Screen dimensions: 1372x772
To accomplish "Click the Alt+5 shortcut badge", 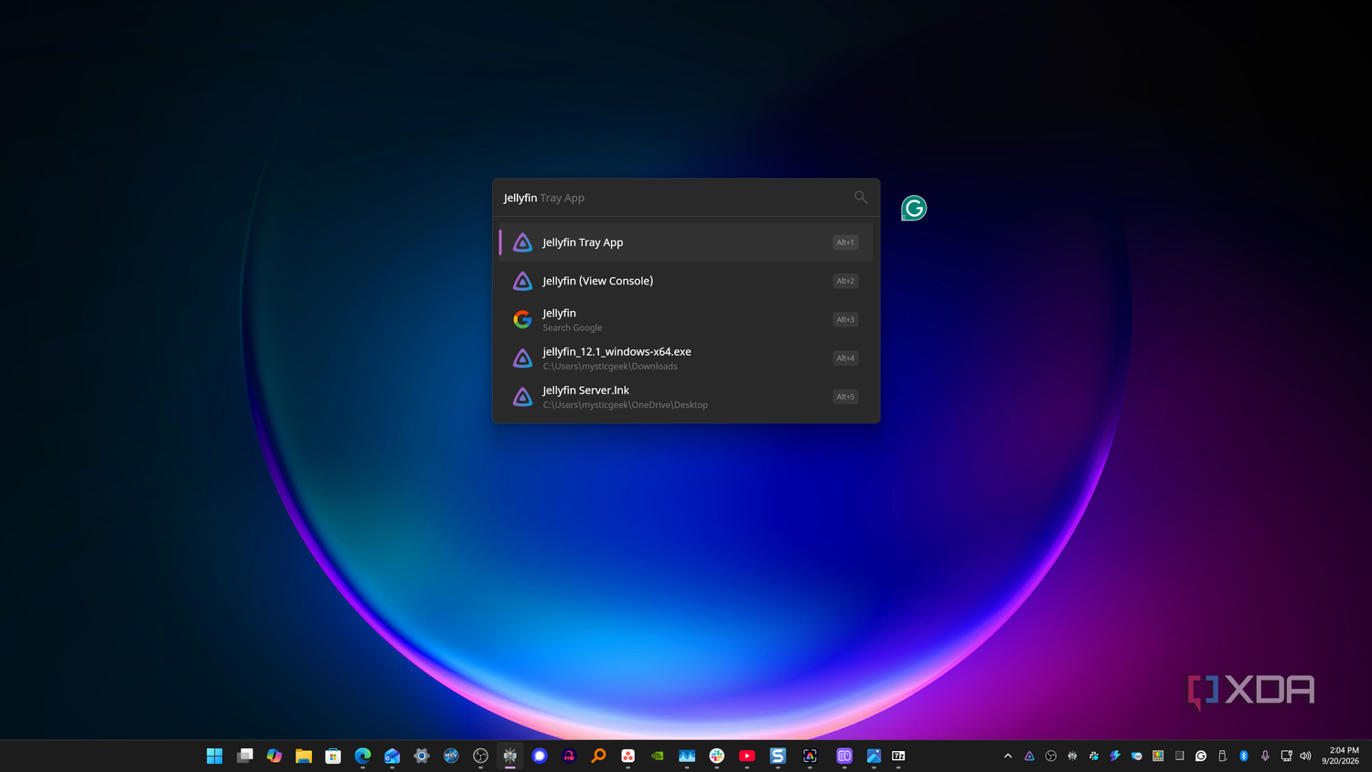I will click(845, 396).
